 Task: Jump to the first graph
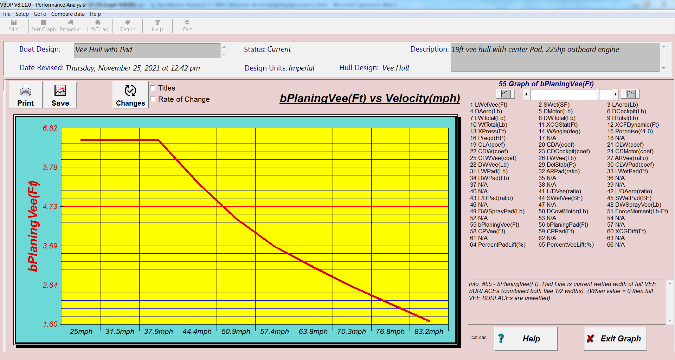point(506,94)
